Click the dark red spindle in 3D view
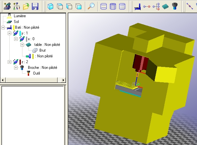Image resolution: width=197 pixels, height=145 pixels. [140, 63]
